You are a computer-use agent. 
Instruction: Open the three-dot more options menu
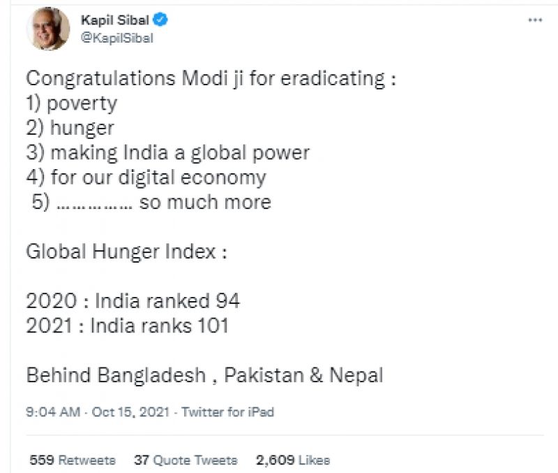(x=534, y=21)
